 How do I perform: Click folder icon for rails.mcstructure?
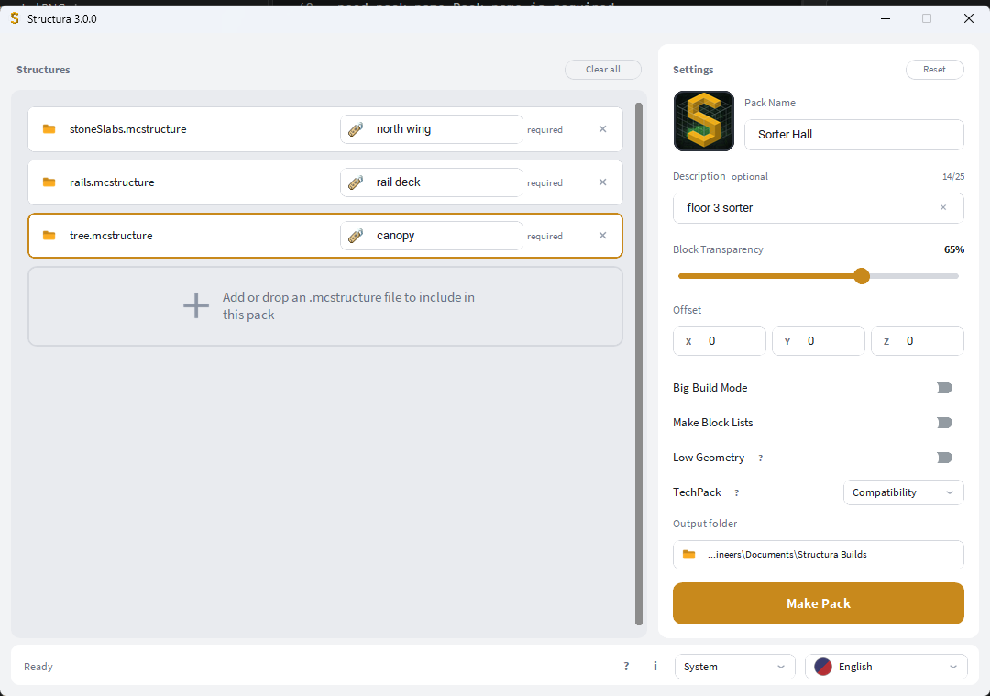click(x=49, y=182)
